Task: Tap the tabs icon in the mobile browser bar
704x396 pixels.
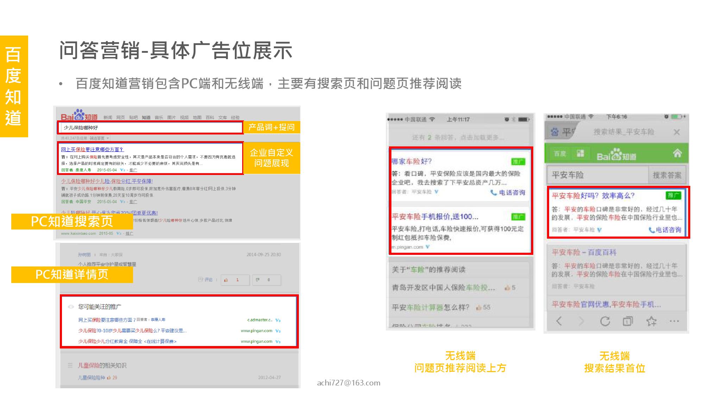Action: (628, 321)
